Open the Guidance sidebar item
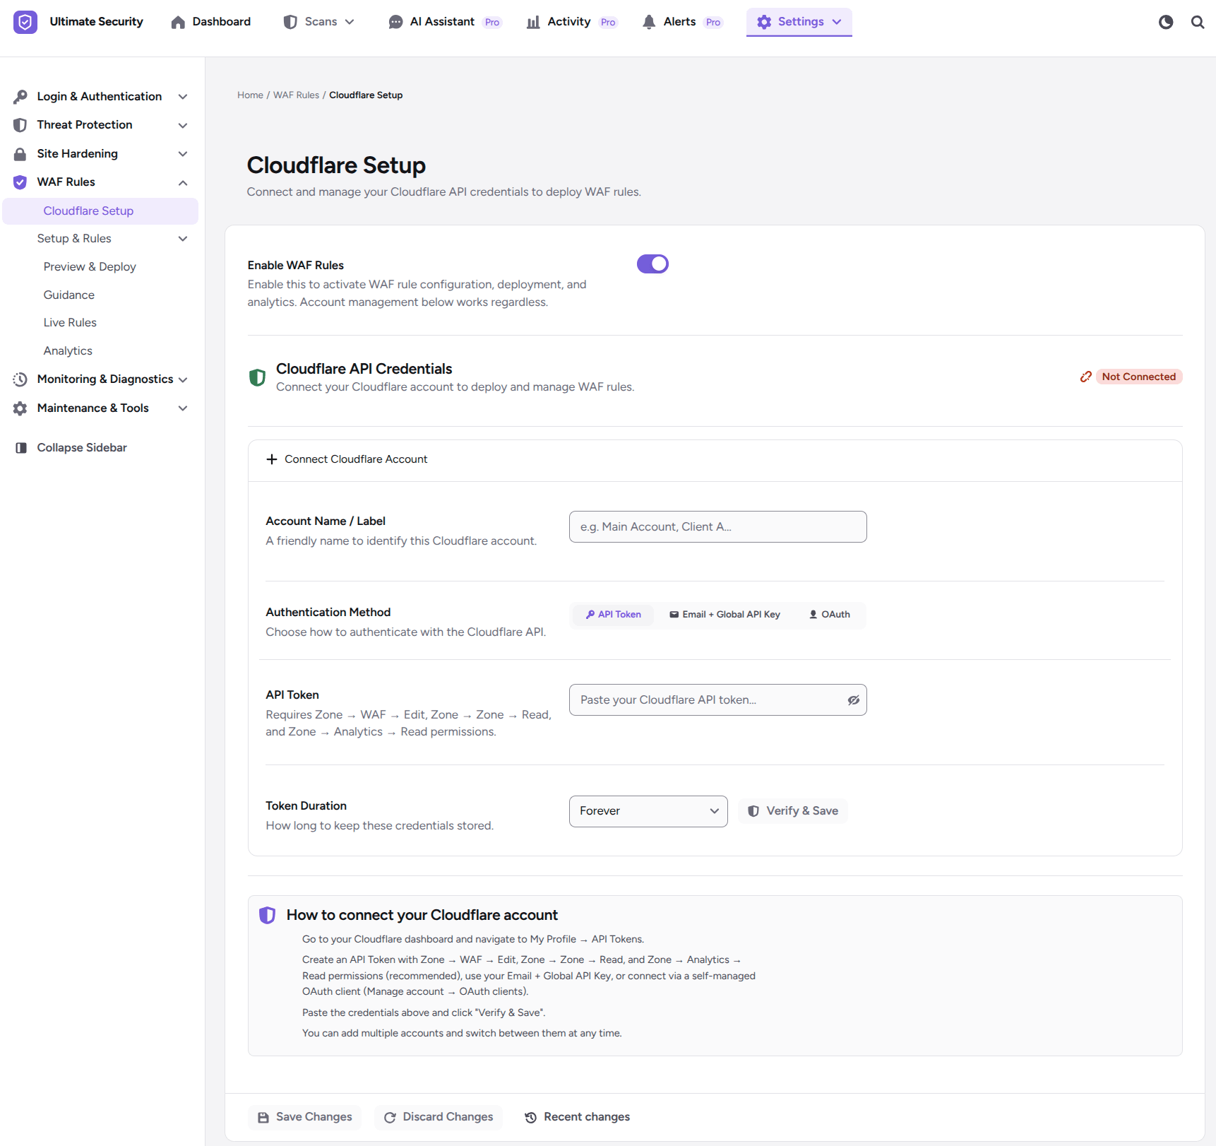The height and width of the screenshot is (1146, 1216). tap(69, 295)
